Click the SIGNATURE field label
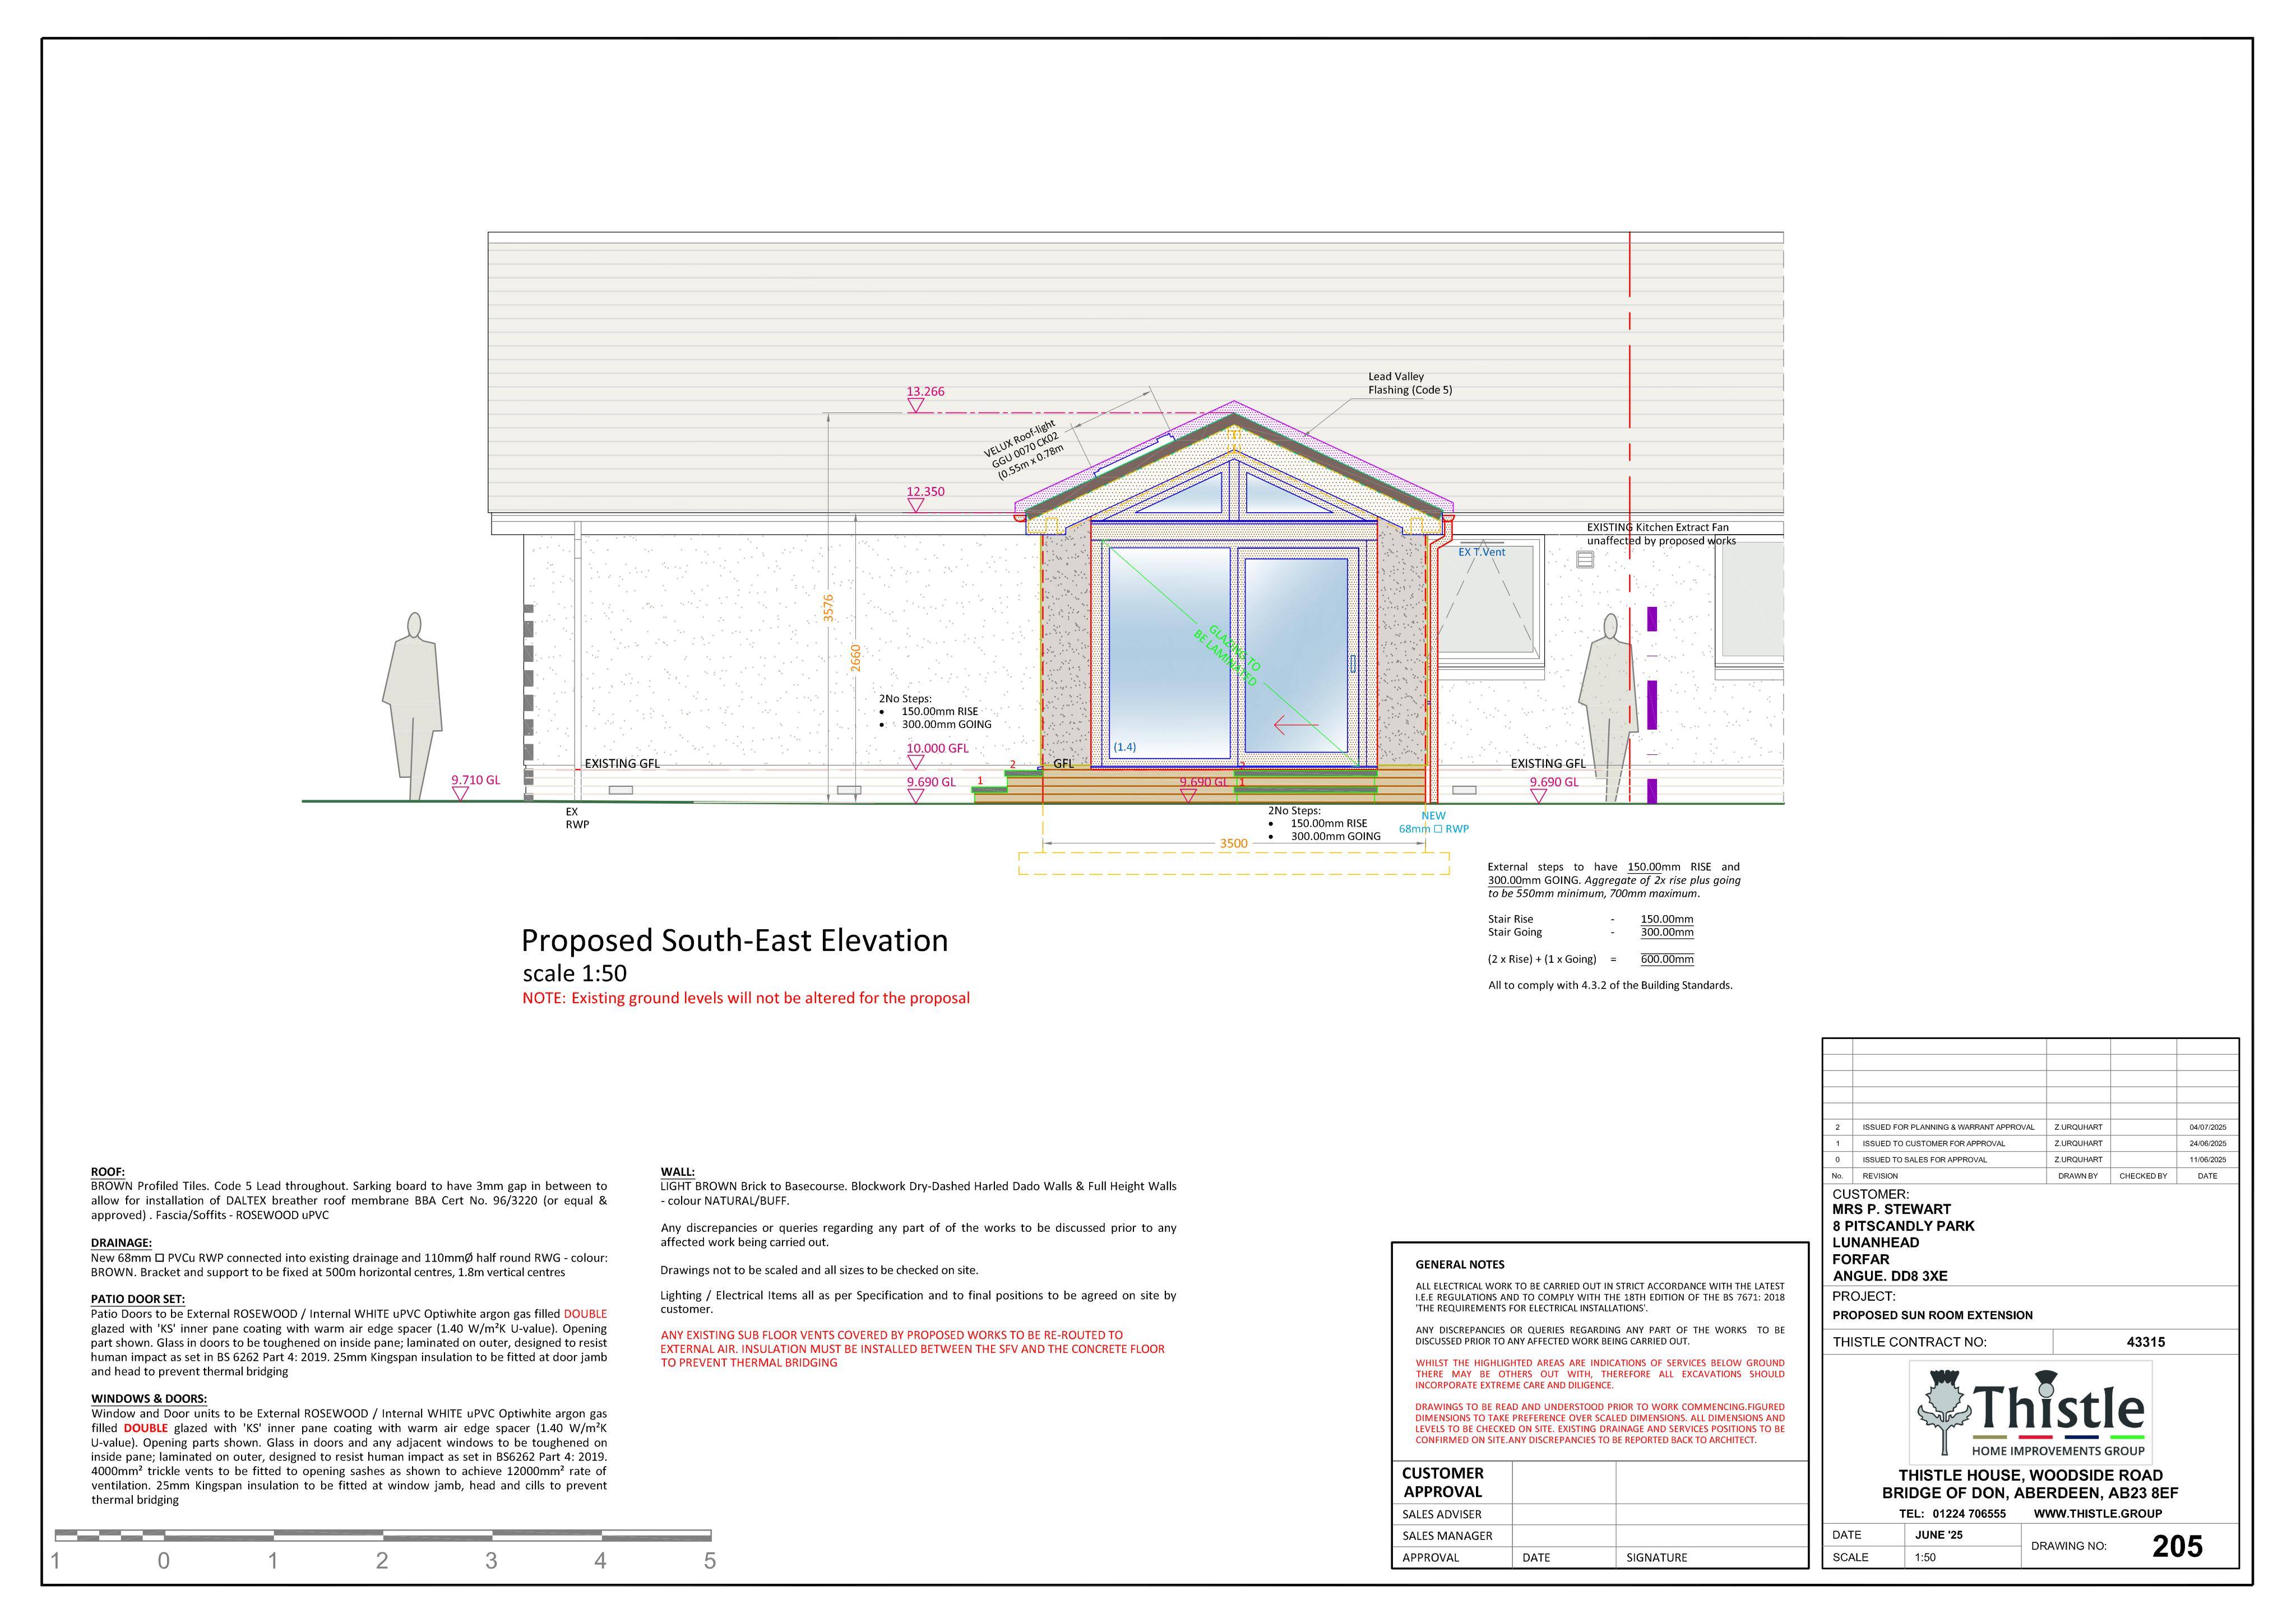 point(1657,1558)
